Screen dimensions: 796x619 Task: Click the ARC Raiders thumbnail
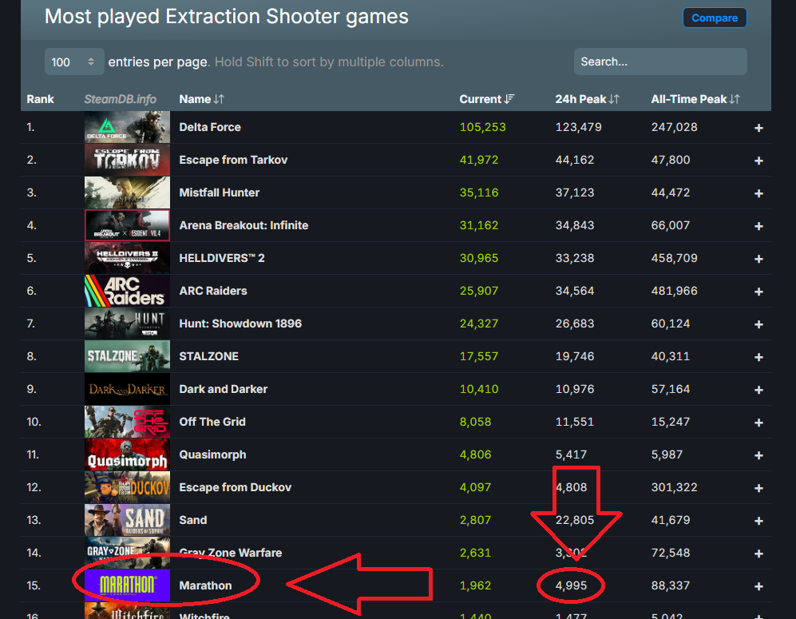point(127,291)
